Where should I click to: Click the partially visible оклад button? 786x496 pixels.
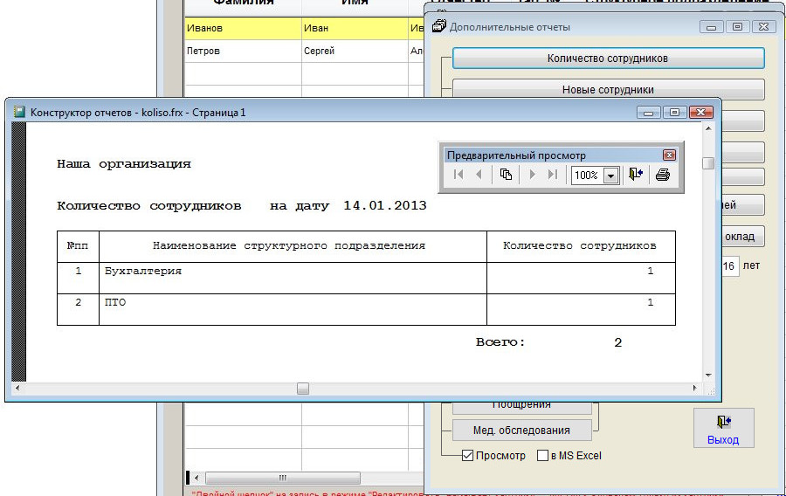tap(741, 236)
